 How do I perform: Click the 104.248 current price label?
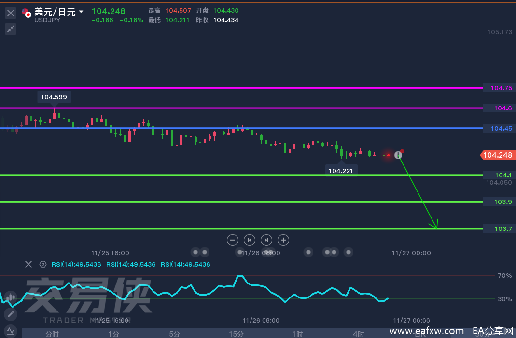tap(497, 155)
